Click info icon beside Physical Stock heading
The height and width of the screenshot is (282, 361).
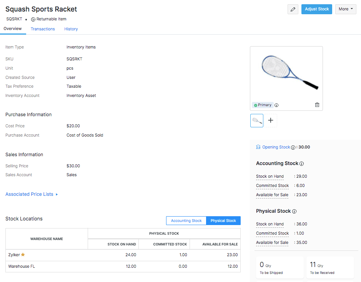tap(294, 211)
